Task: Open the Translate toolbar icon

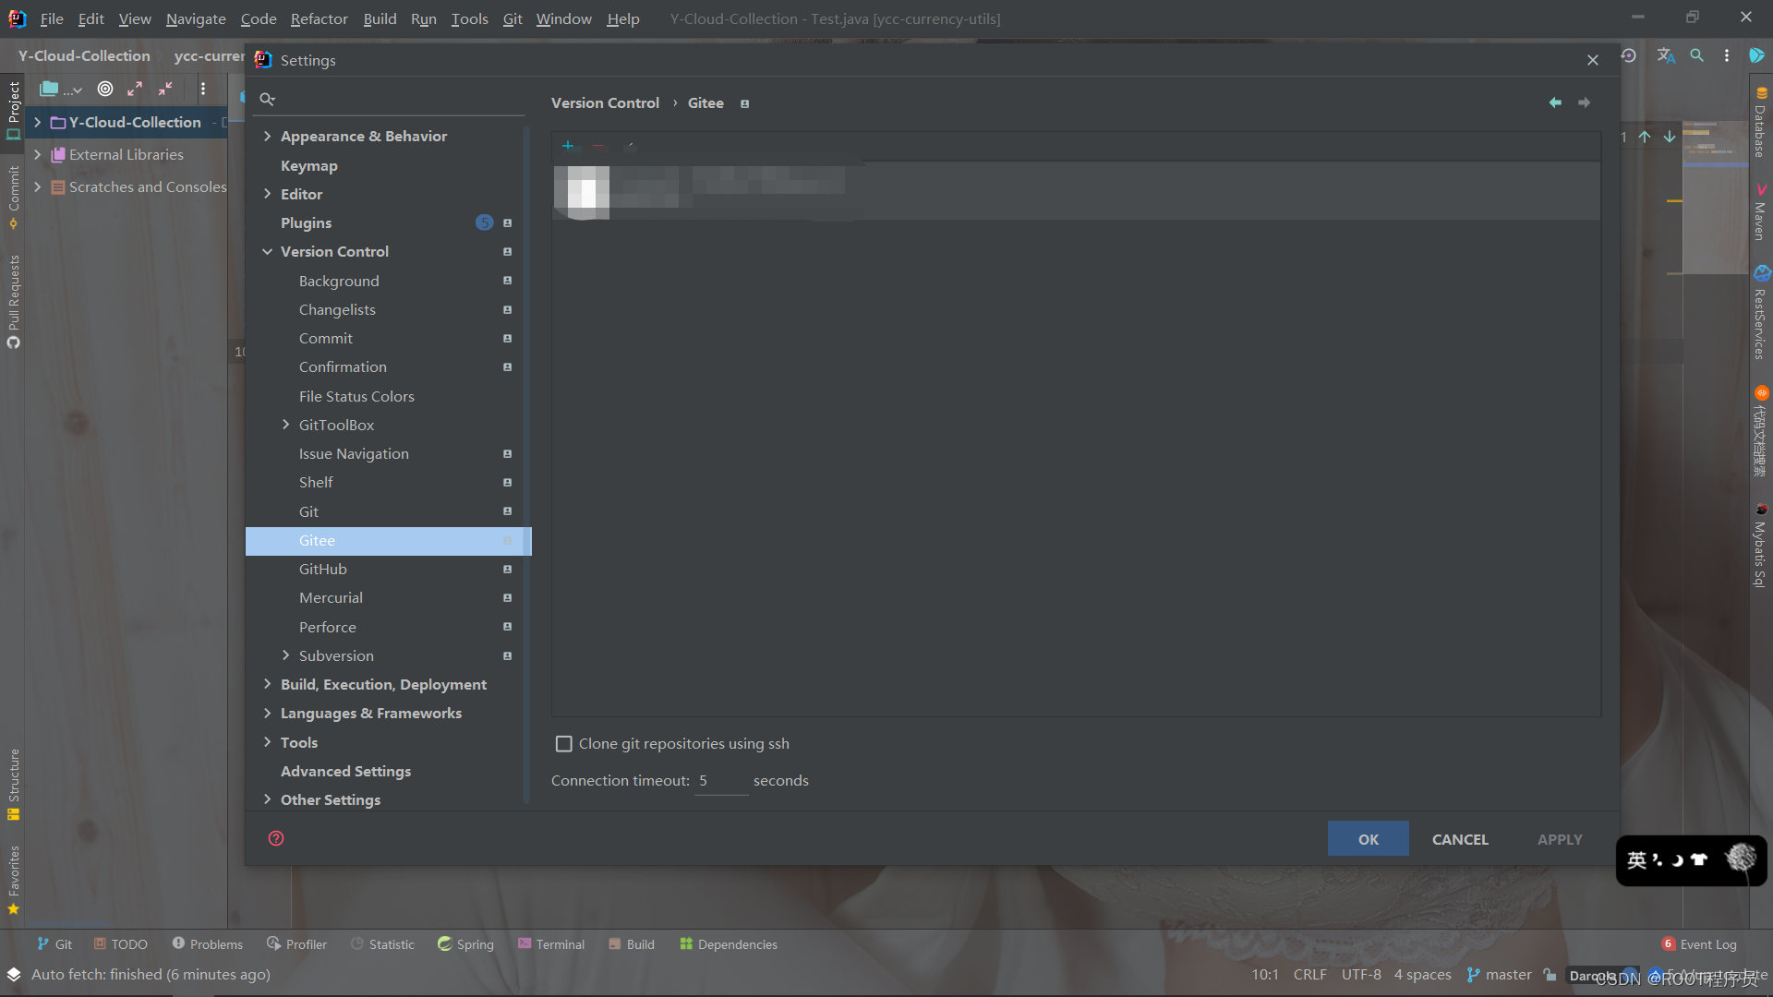Action: 1666,55
